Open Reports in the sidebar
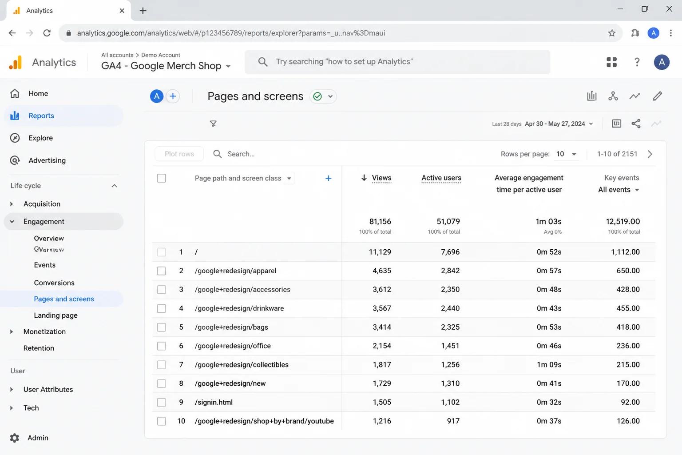The height and width of the screenshot is (455, 682). click(64, 116)
